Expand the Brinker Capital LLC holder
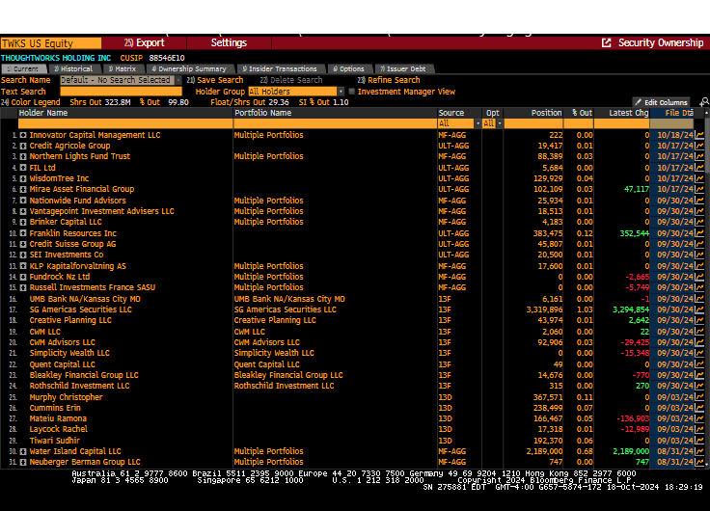Viewport: 710px width, 511px height. point(23,222)
